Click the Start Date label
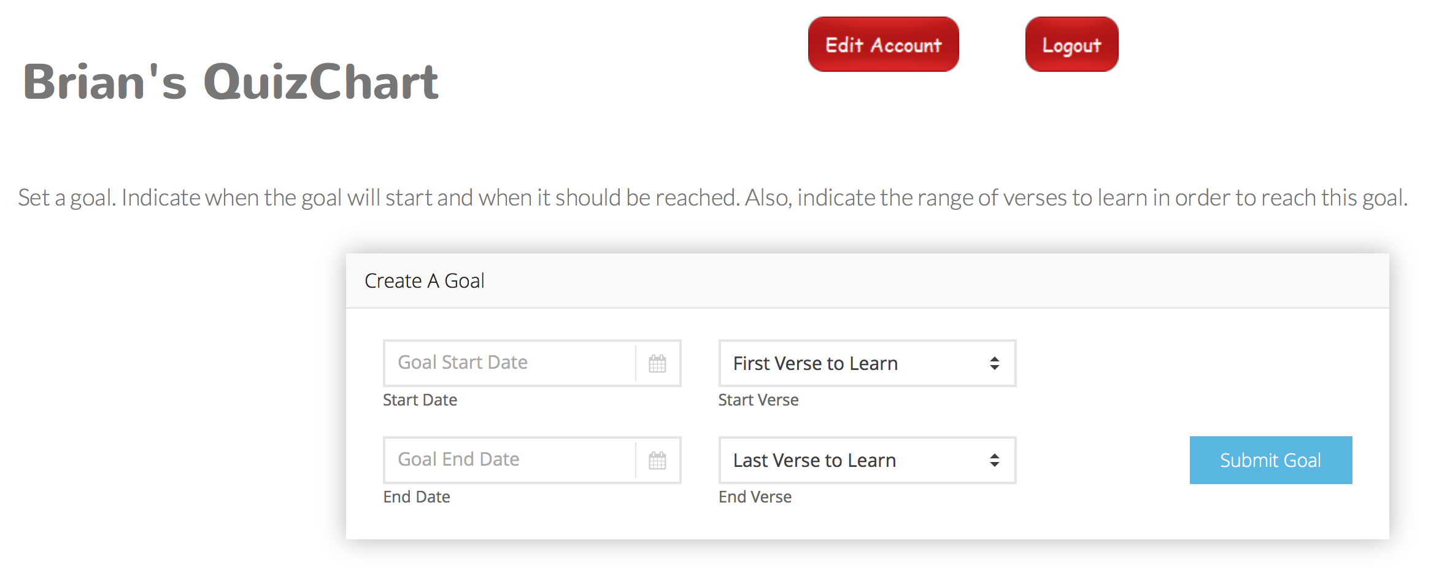 point(420,400)
